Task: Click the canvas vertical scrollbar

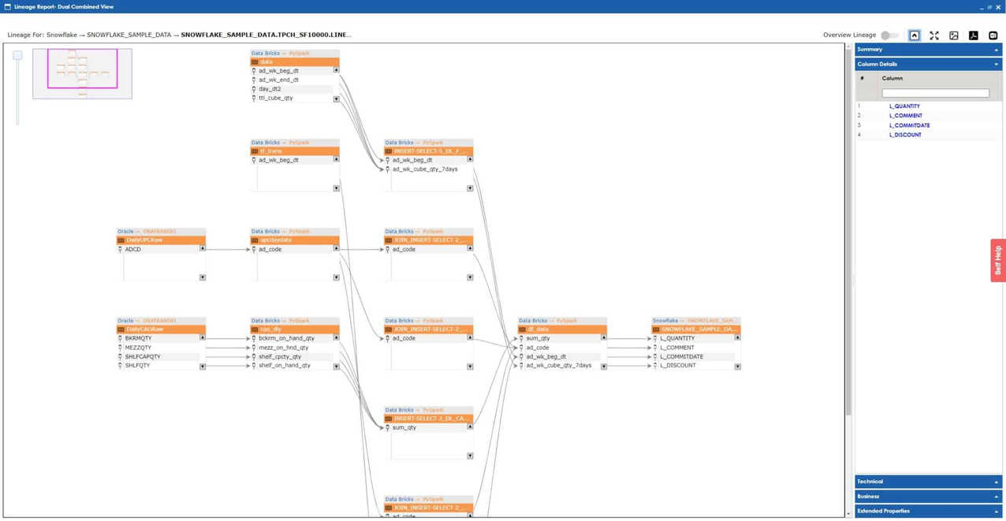Action: [848, 233]
